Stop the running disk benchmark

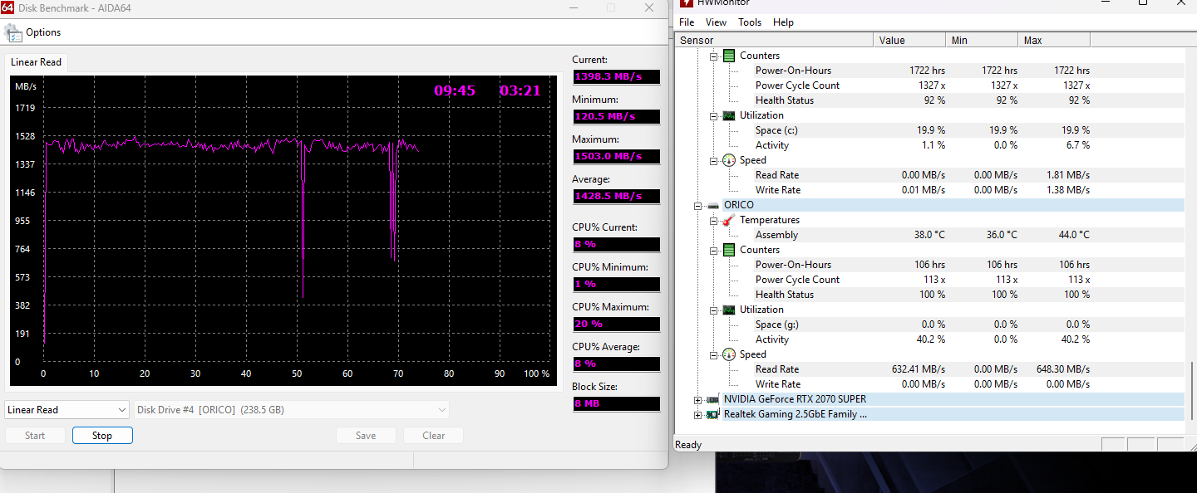[x=102, y=435]
